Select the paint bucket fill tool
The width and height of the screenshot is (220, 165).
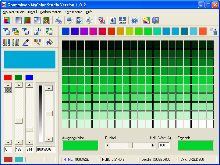(x=49, y=42)
